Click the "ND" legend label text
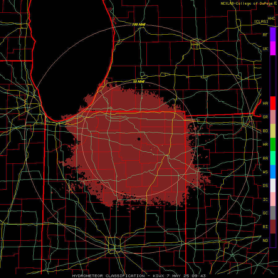Image resolution: width=278 pixels, height=278 pixels. tap(265, 240)
